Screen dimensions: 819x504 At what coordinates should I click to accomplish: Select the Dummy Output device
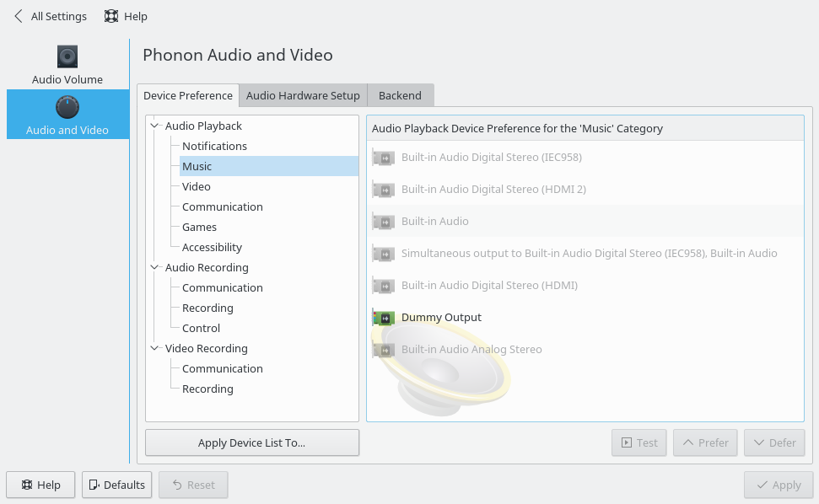click(x=585, y=317)
